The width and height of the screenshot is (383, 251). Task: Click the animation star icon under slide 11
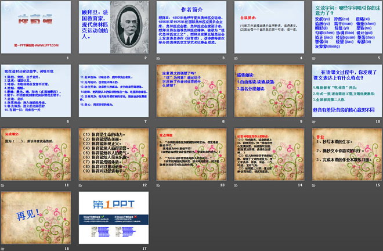[x=2, y=185]
